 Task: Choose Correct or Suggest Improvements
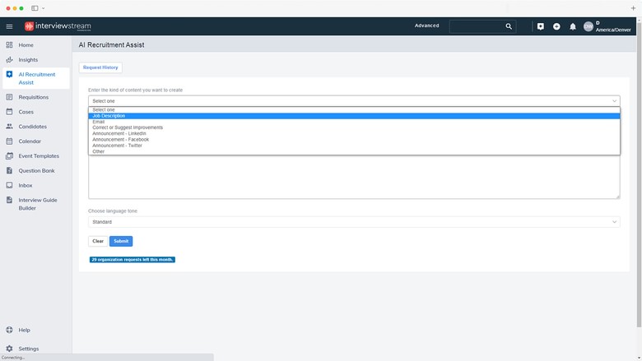click(x=354, y=127)
